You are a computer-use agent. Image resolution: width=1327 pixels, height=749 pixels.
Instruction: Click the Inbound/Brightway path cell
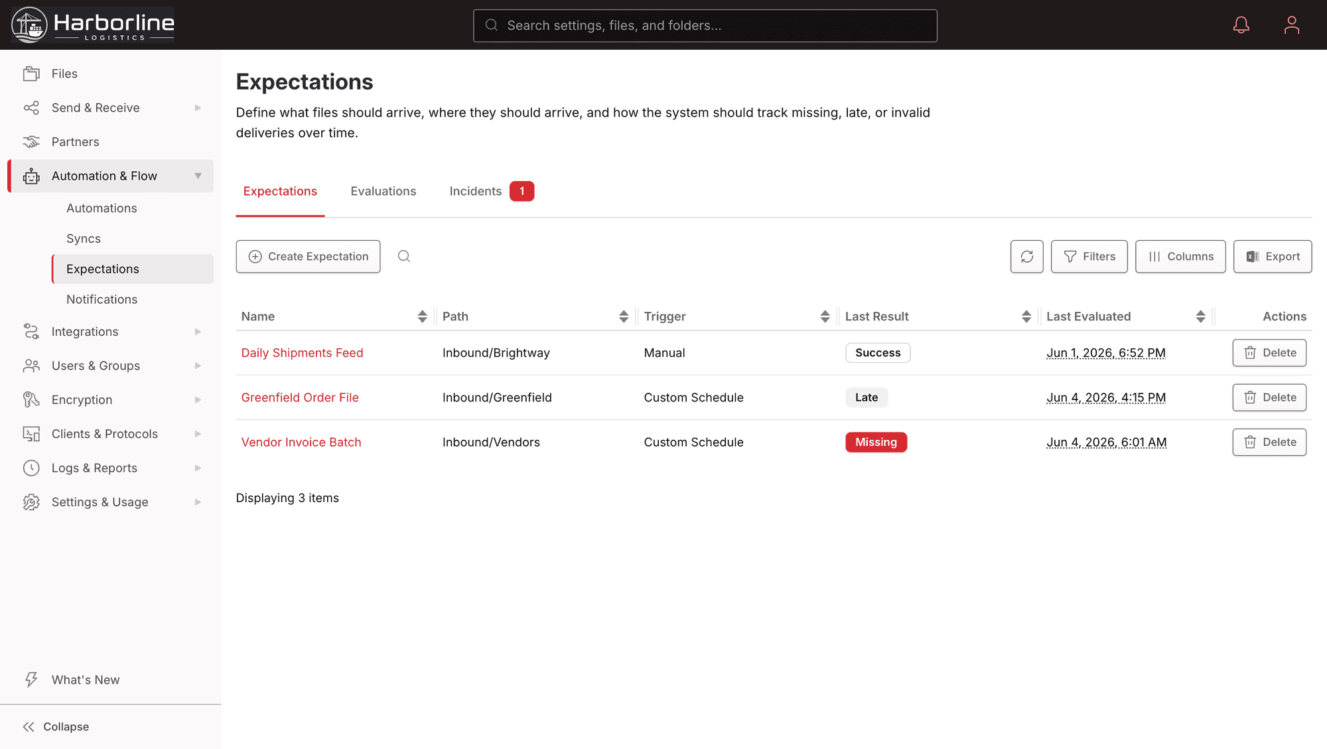[496, 353]
